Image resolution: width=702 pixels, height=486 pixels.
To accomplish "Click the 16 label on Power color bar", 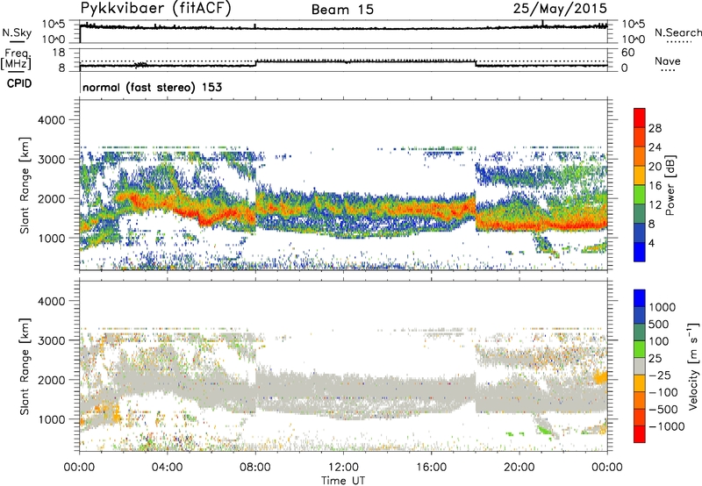I will pyautogui.click(x=655, y=186).
